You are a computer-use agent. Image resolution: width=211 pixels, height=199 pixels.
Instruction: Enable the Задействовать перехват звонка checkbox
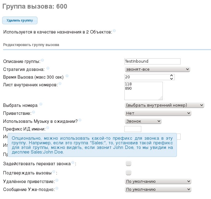[x=128, y=163]
